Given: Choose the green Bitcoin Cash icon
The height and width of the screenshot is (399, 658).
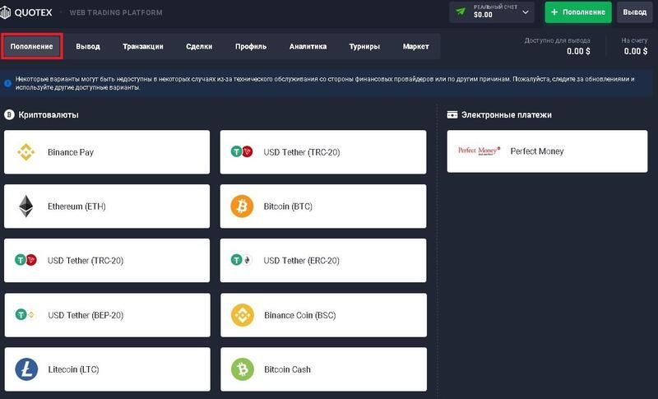Looking at the screenshot, I should click(x=243, y=369).
